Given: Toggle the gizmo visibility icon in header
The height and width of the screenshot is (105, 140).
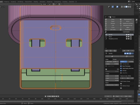Looking at the screenshot, I should 113,7.
